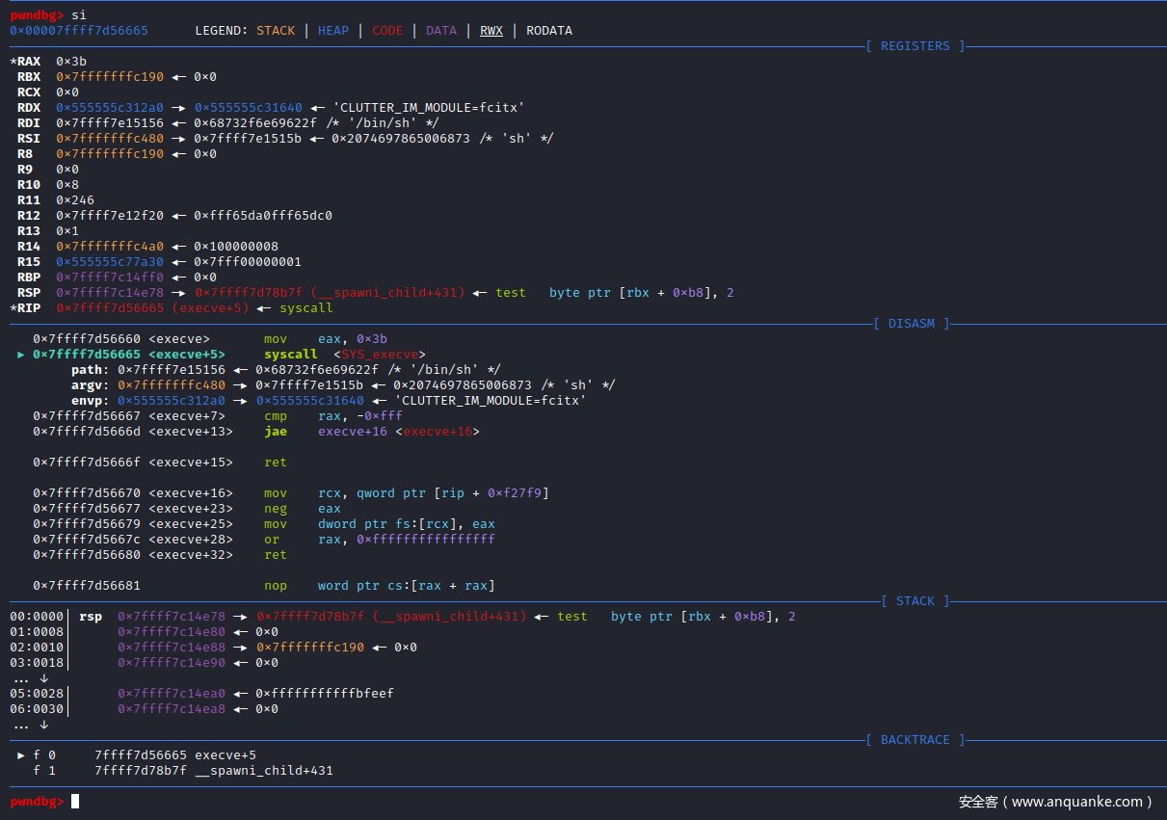Select the STACK color legend label
This screenshot has width=1167, height=820.
[276, 31]
